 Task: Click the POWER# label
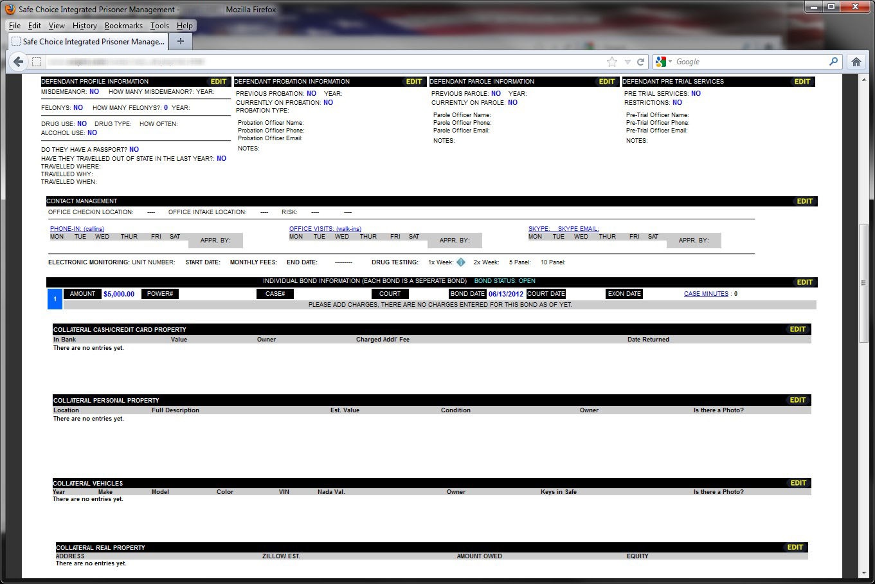[160, 294]
